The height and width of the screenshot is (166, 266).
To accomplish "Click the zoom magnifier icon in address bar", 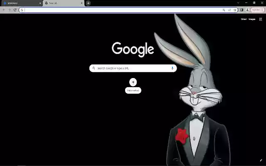I will coord(224,10).
